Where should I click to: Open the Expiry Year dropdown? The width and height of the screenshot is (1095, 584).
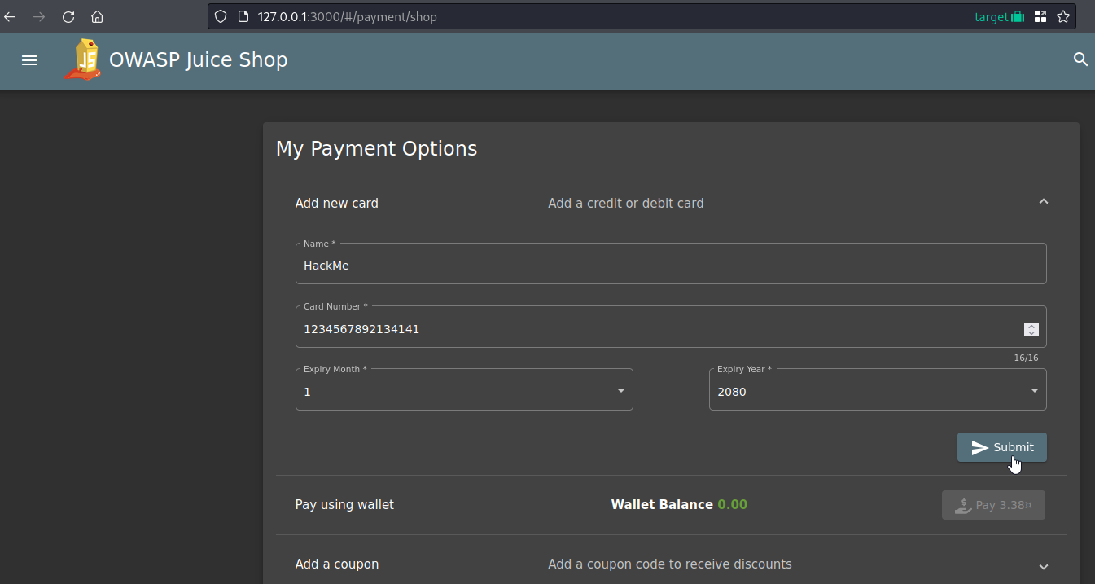coord(877,391)
